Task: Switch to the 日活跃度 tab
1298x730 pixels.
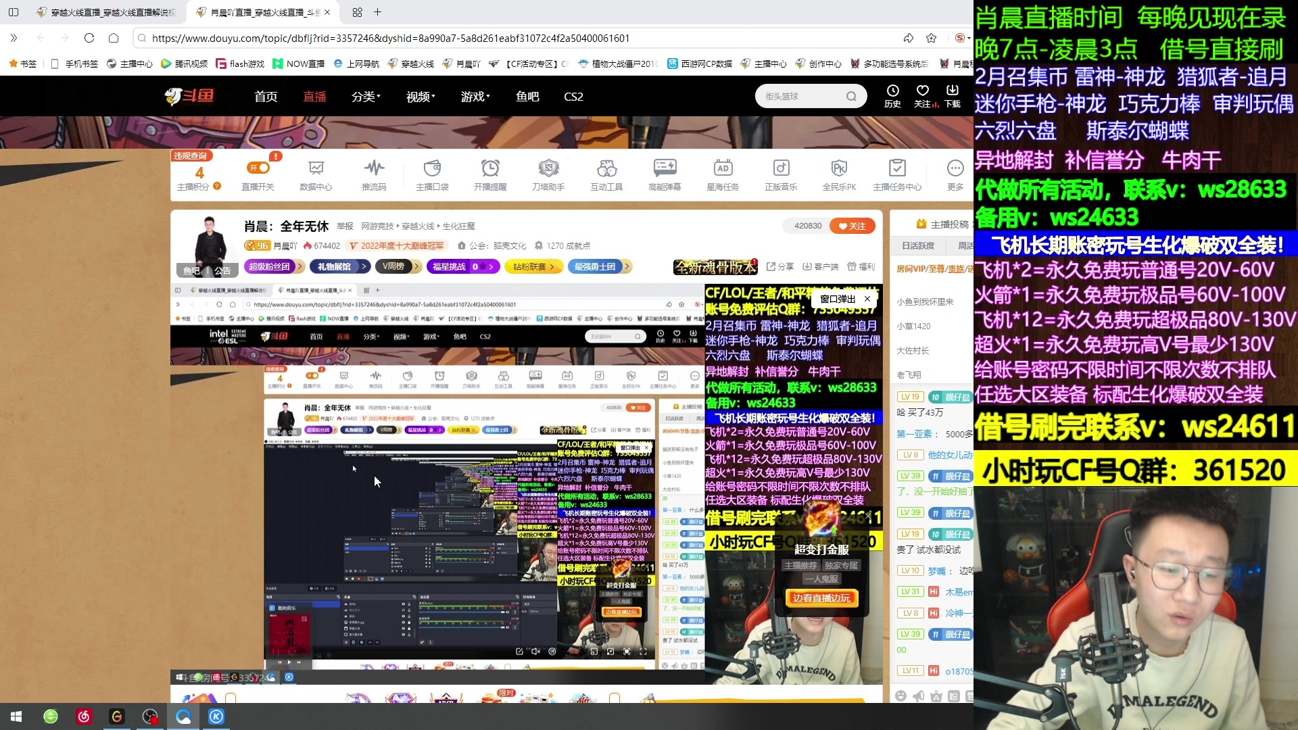Action: [918, 245]
